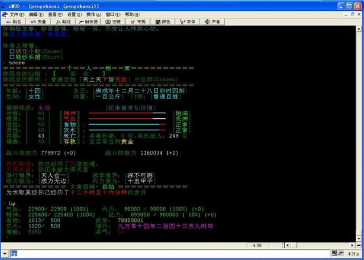
Task: Minimize the inner pengshaoxi session window
Action: click(346, 15)
